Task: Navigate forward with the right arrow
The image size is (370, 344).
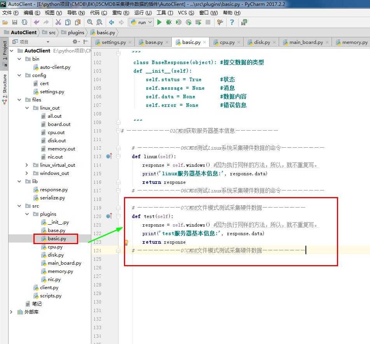Action: pyautogui.click(x=121, y=23)
